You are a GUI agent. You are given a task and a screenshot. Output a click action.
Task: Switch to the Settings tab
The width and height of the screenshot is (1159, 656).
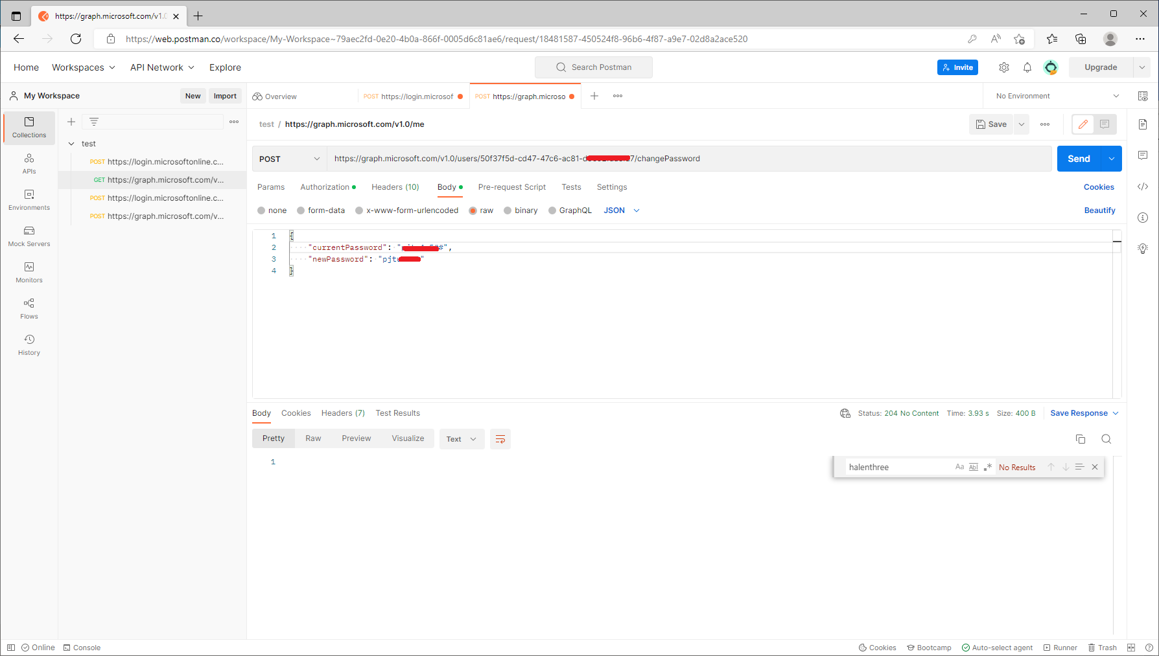point(612,187)
